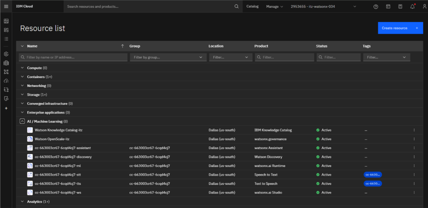The image size is (428, 208).
Task: Open the account switcher 2953655 - itz-watsonx-034
Action: [323, 6]
